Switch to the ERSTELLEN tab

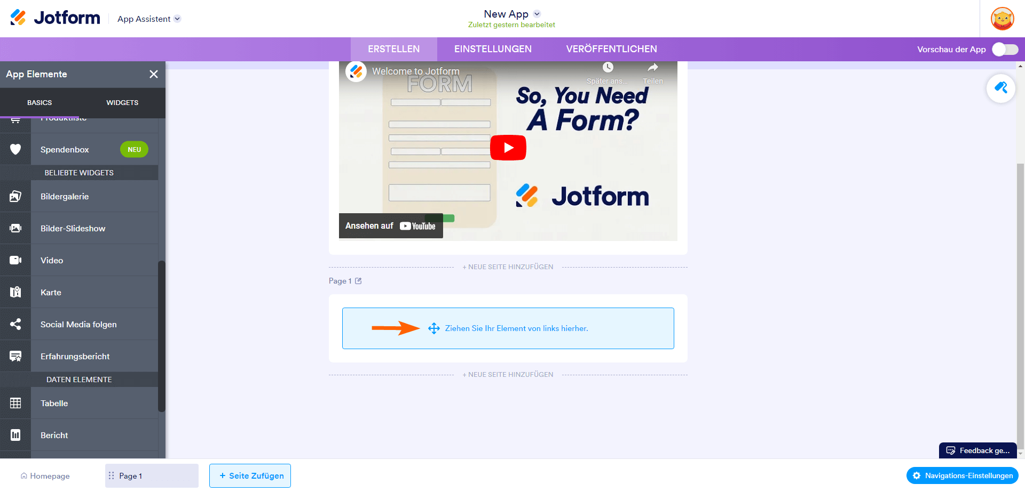394,49
